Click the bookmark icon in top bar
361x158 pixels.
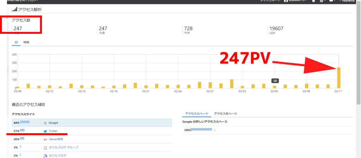tap(313, 1)
